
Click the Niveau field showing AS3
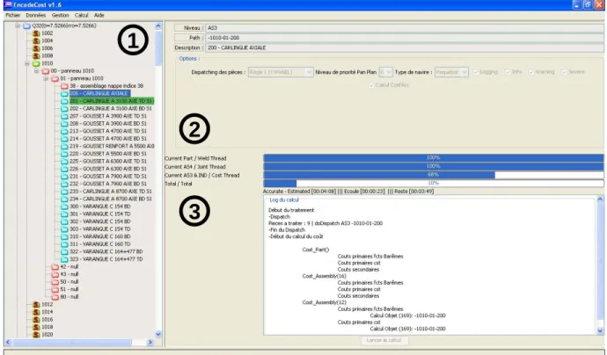click(405, 28)
